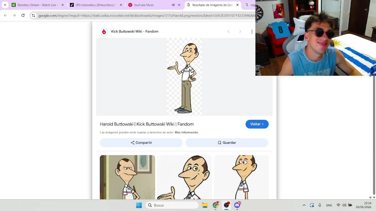Open related image of angry Harold indoors
Image resolution: width=376 pixels, height=211 pixels.
click(127, 177)
